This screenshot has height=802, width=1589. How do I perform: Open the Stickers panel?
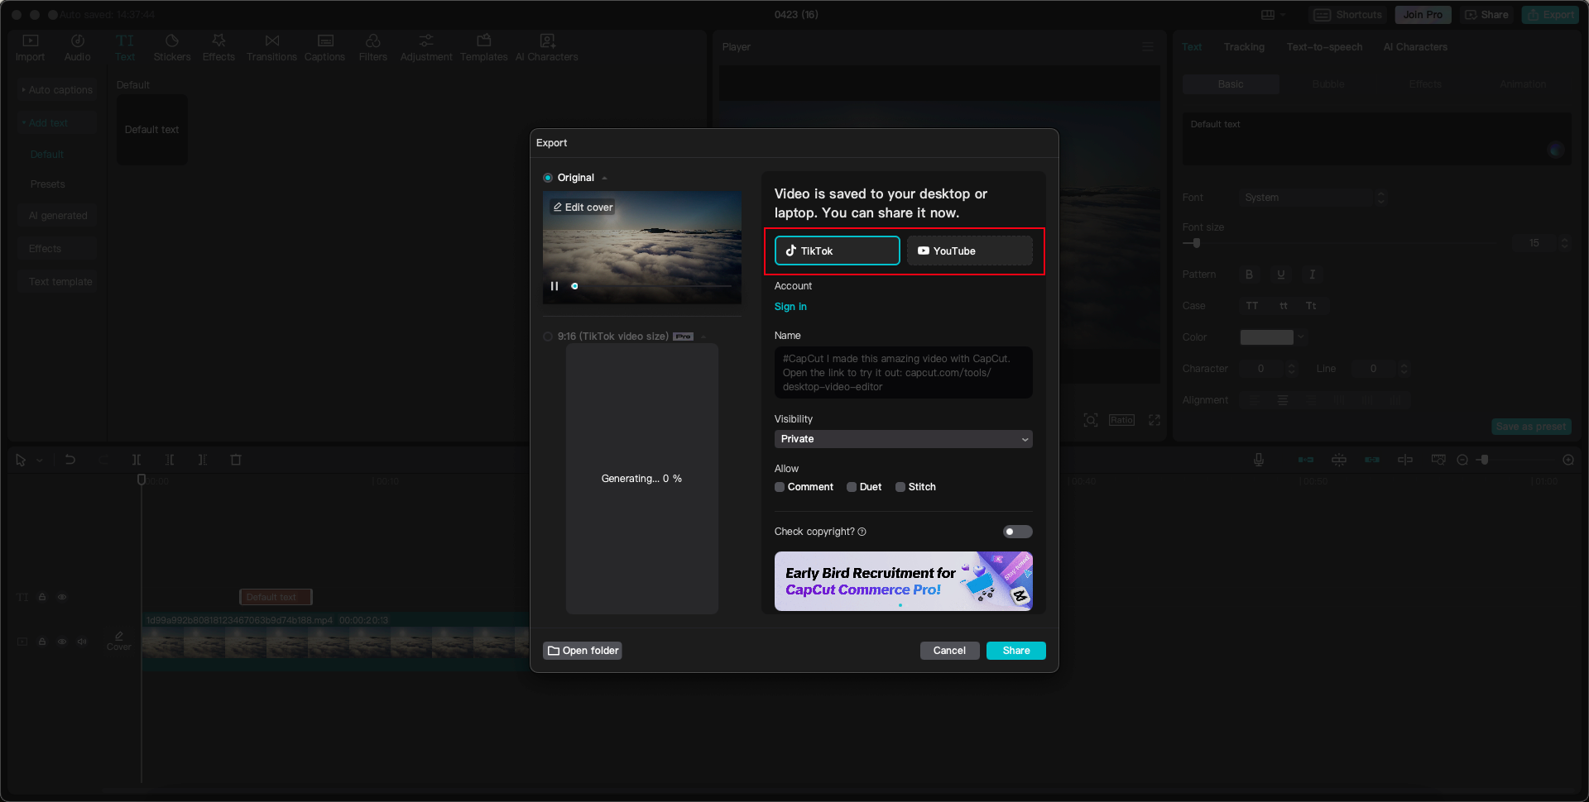pyautogui.click(x=172, y=47)
